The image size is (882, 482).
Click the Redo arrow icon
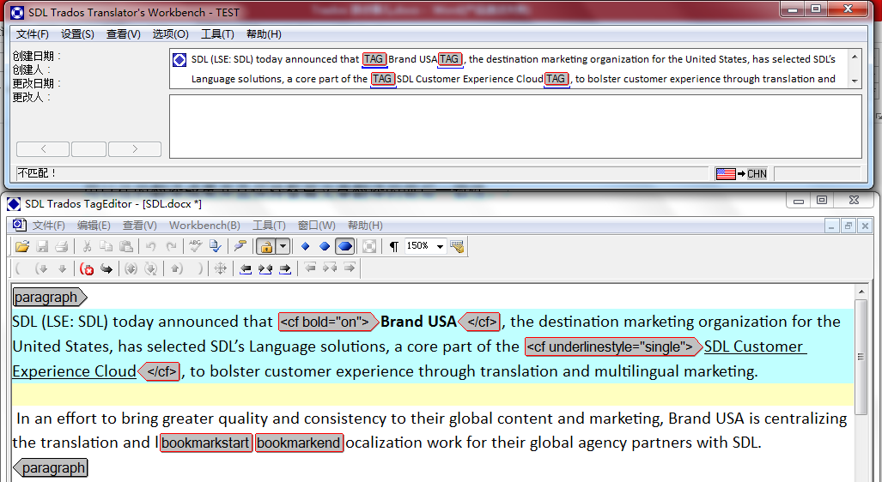(x=171, y=246)
